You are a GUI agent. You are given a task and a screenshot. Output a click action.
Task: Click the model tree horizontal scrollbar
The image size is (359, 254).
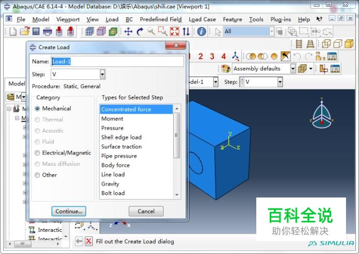[22, 244]
